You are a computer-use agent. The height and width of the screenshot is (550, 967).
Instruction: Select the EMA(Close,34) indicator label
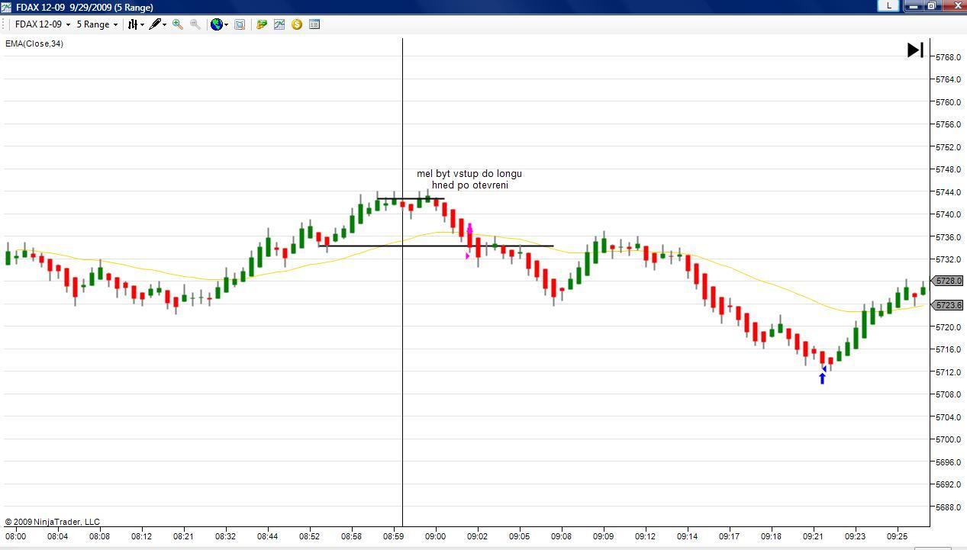coord(34,43)
